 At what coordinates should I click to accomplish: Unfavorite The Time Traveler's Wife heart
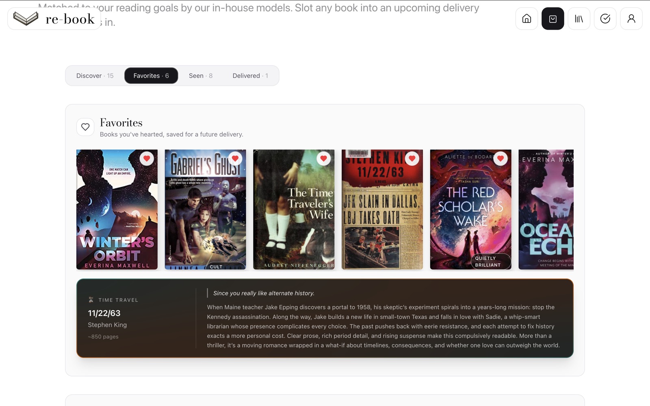(324, 158)
